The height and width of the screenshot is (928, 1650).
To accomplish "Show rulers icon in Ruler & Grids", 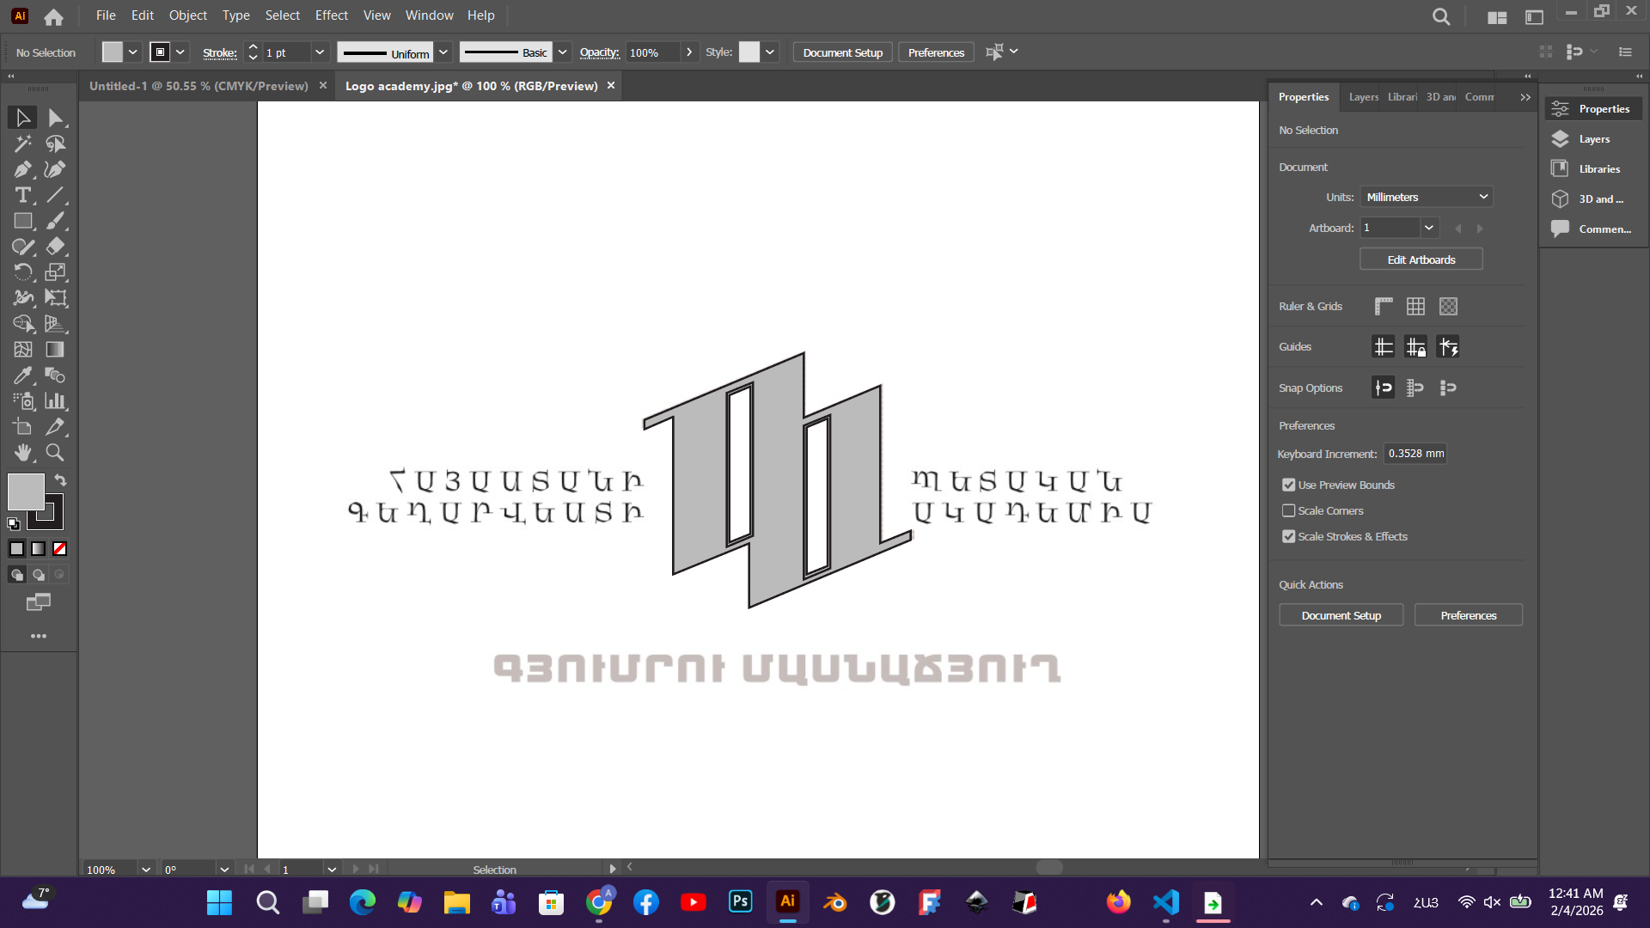I will point(1383,307).
